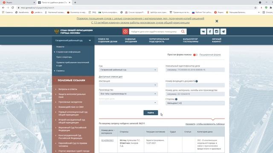Click the magnifier icon in site search
This screenshot has height=153, width=273.
(x=183, y=31)
